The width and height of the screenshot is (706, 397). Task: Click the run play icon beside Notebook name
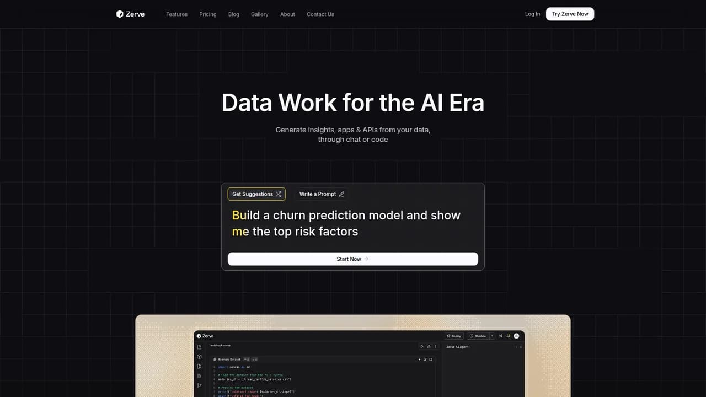[422, 346]
